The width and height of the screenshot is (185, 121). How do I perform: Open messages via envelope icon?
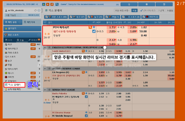coord(117,5)
